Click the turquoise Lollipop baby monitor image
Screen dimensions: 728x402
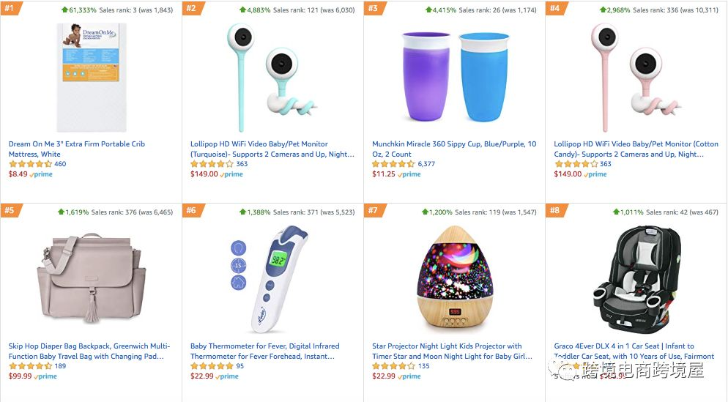pyautogui.click(x=272, y=78)
